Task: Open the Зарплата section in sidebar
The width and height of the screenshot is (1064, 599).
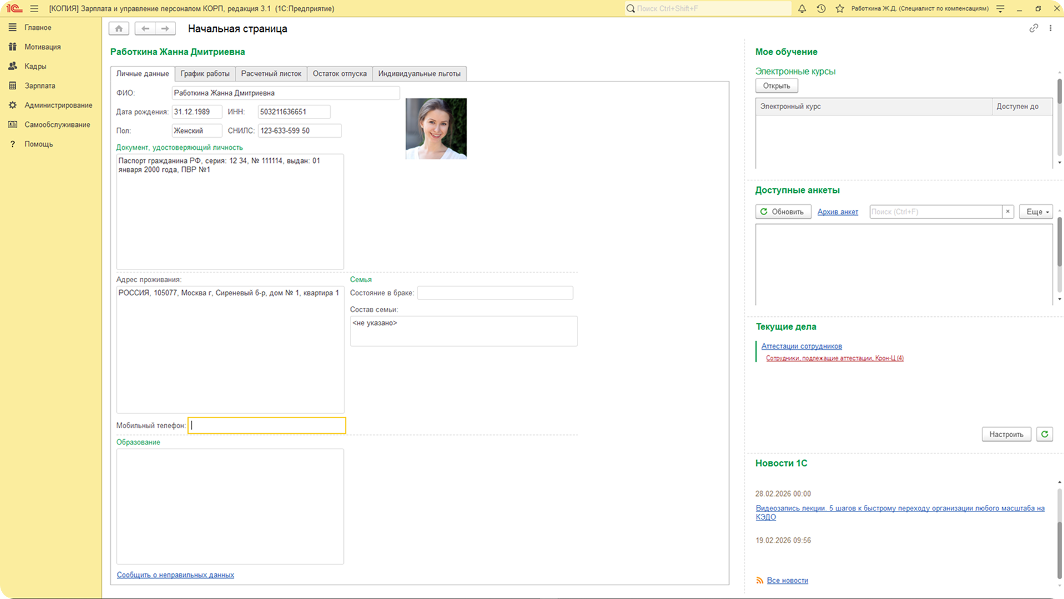Action: pyautogui.click(x=40, y=86)
